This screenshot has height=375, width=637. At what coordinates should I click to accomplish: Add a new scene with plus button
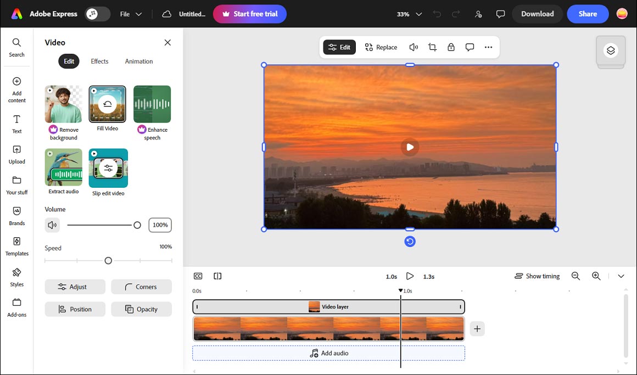tap(477, 329)
